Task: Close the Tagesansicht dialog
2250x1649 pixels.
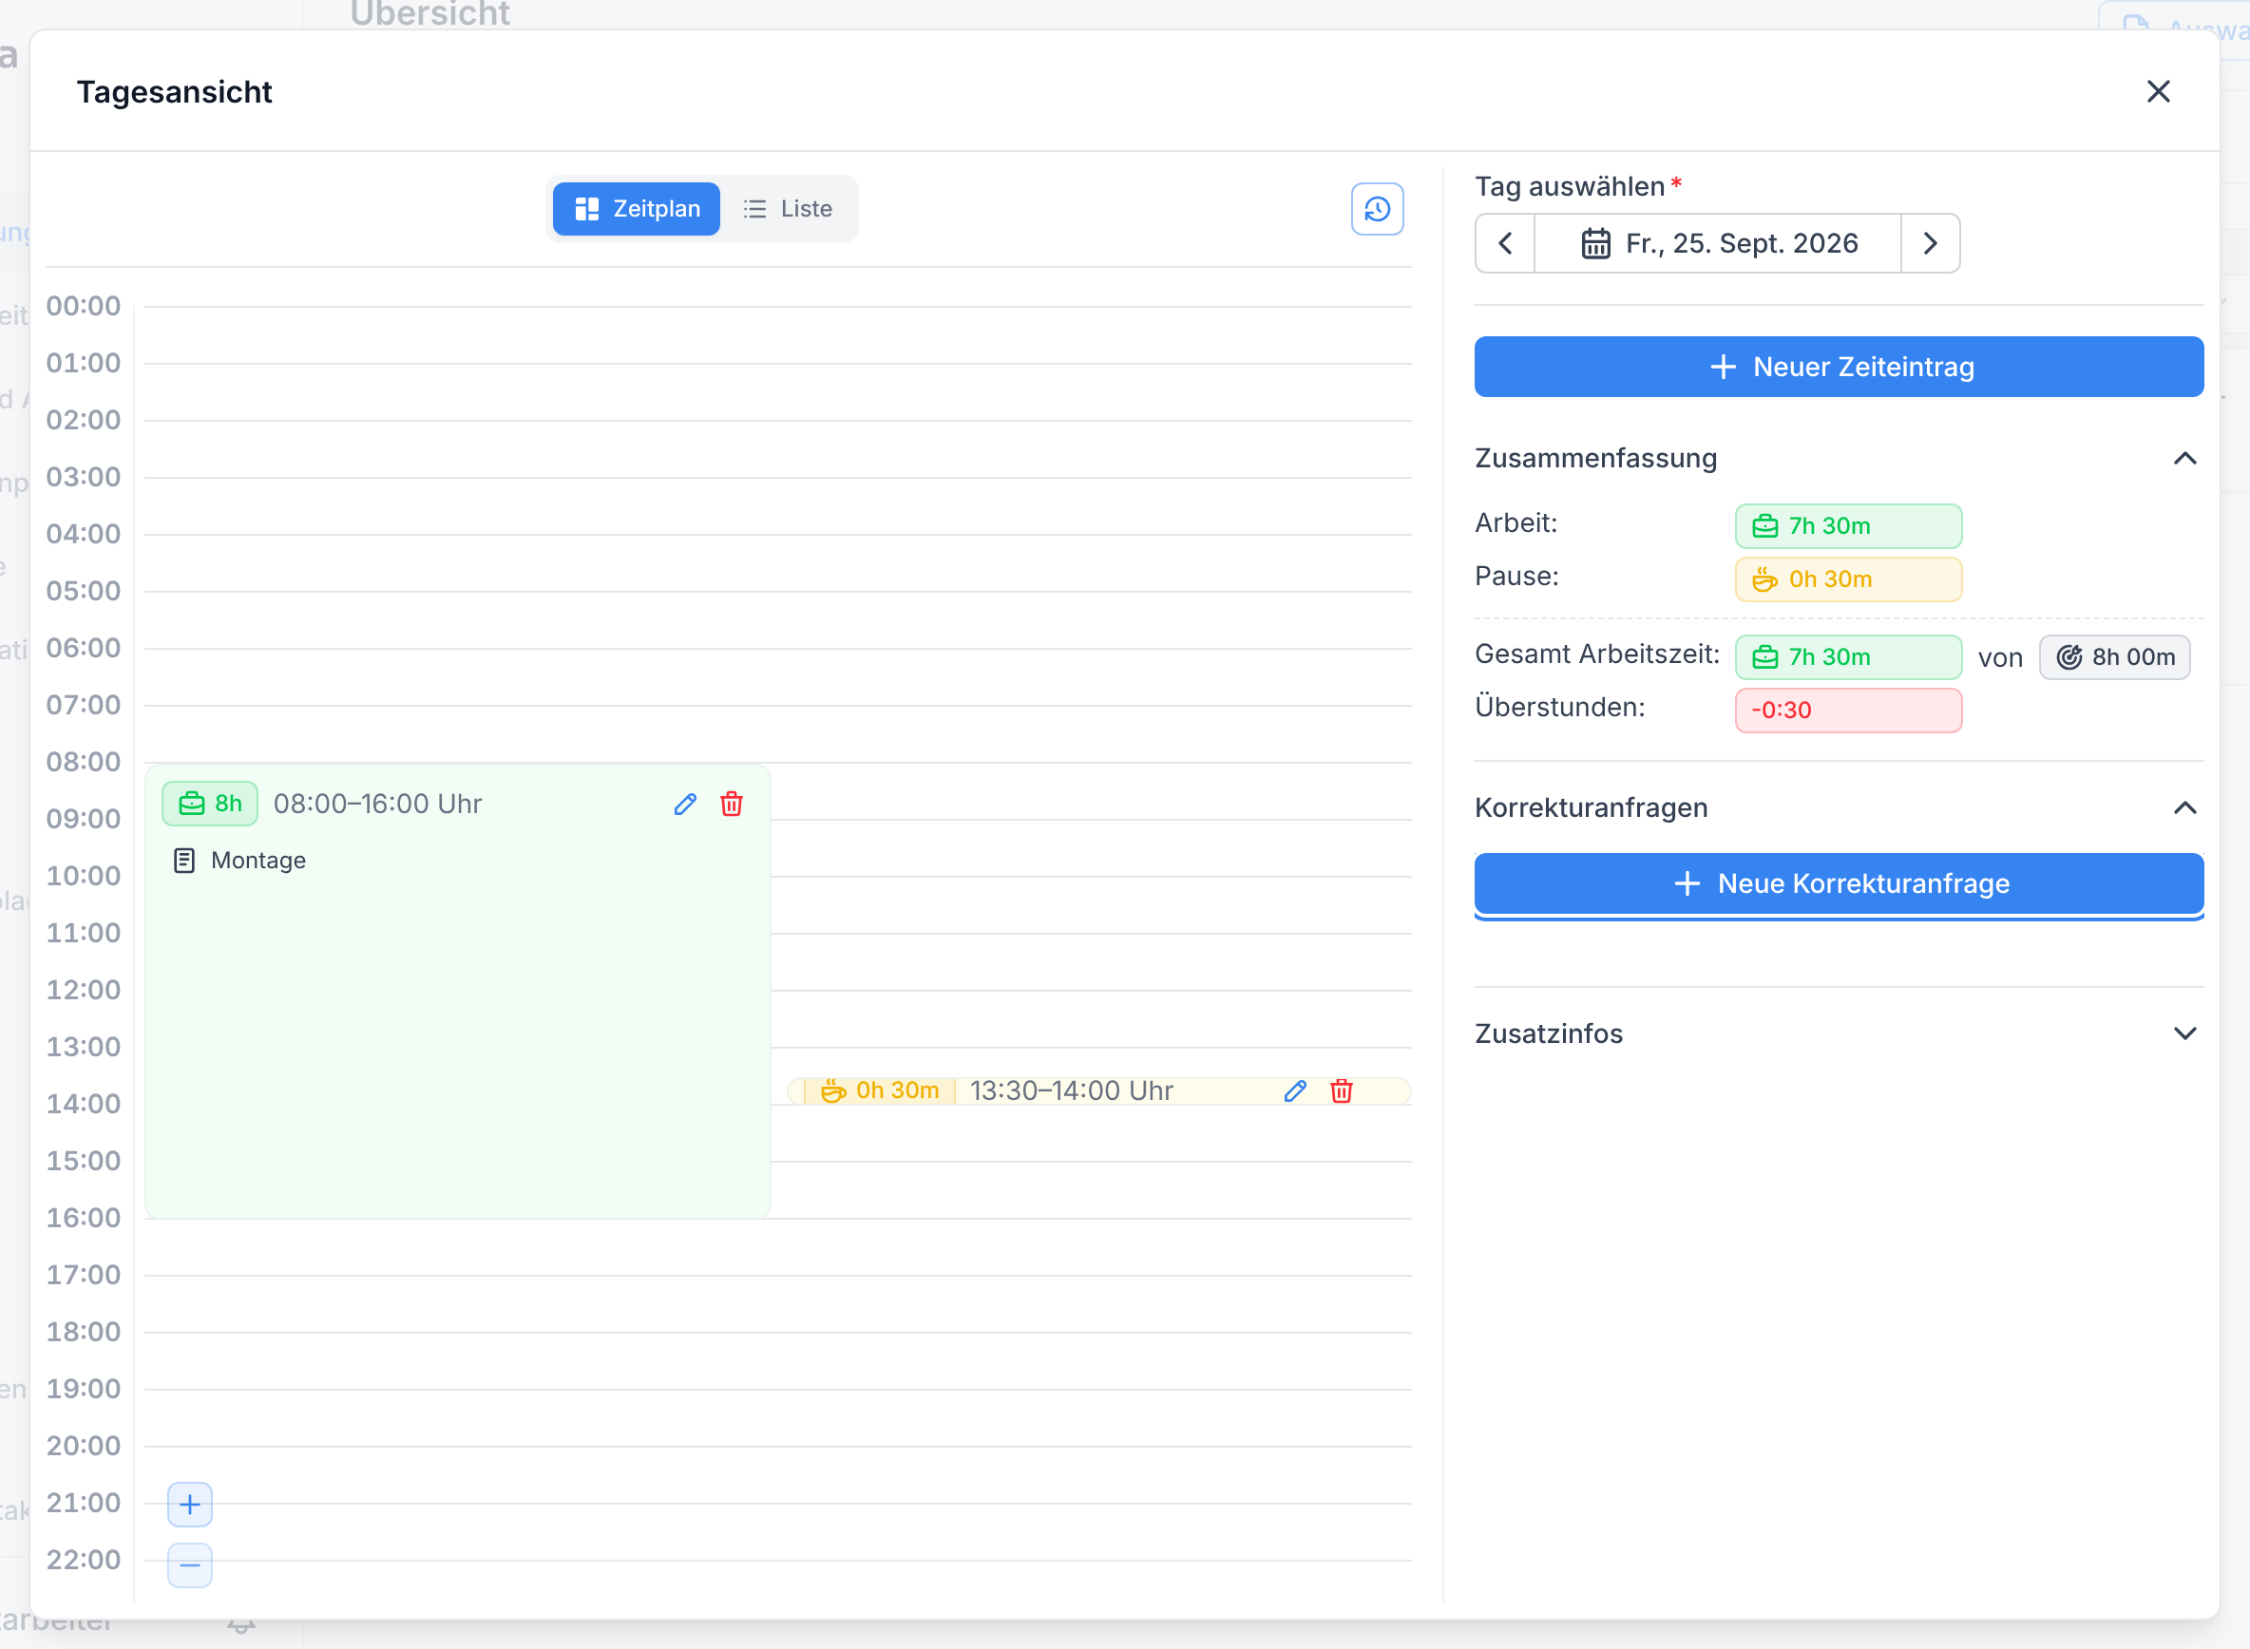Action: coord(2158,91)
